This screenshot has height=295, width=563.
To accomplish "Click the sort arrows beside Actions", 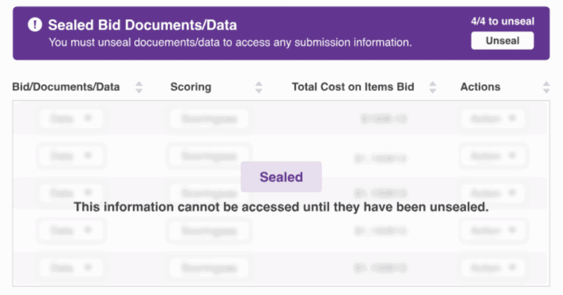I will point(546,87).
